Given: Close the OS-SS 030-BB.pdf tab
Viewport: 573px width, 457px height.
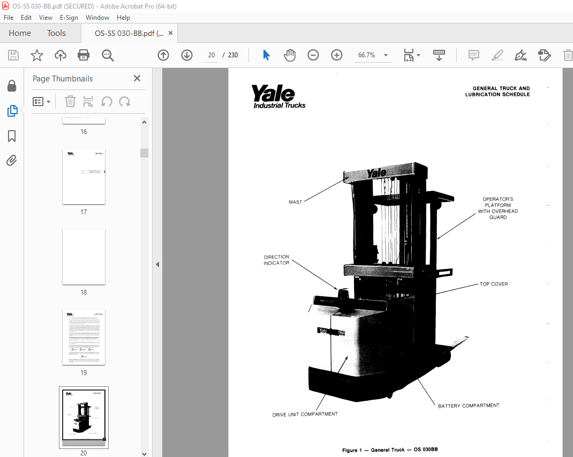Looking at the screenshot, I should 170,33.
